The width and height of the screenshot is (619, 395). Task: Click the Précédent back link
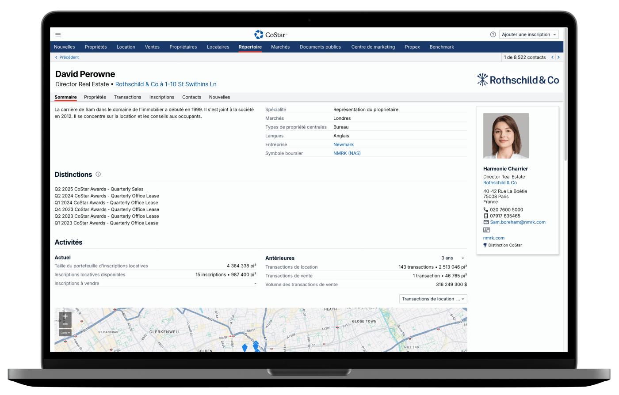67,57
